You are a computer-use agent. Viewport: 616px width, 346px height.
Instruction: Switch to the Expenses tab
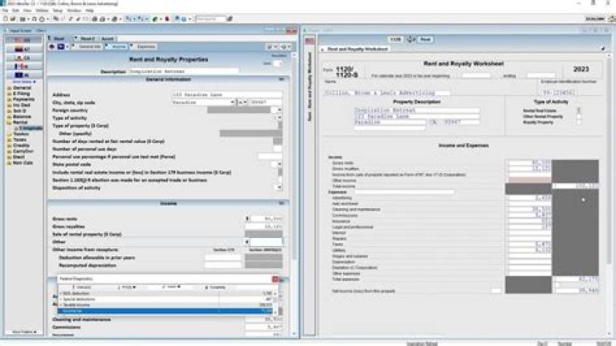click(x=145, y=47)
